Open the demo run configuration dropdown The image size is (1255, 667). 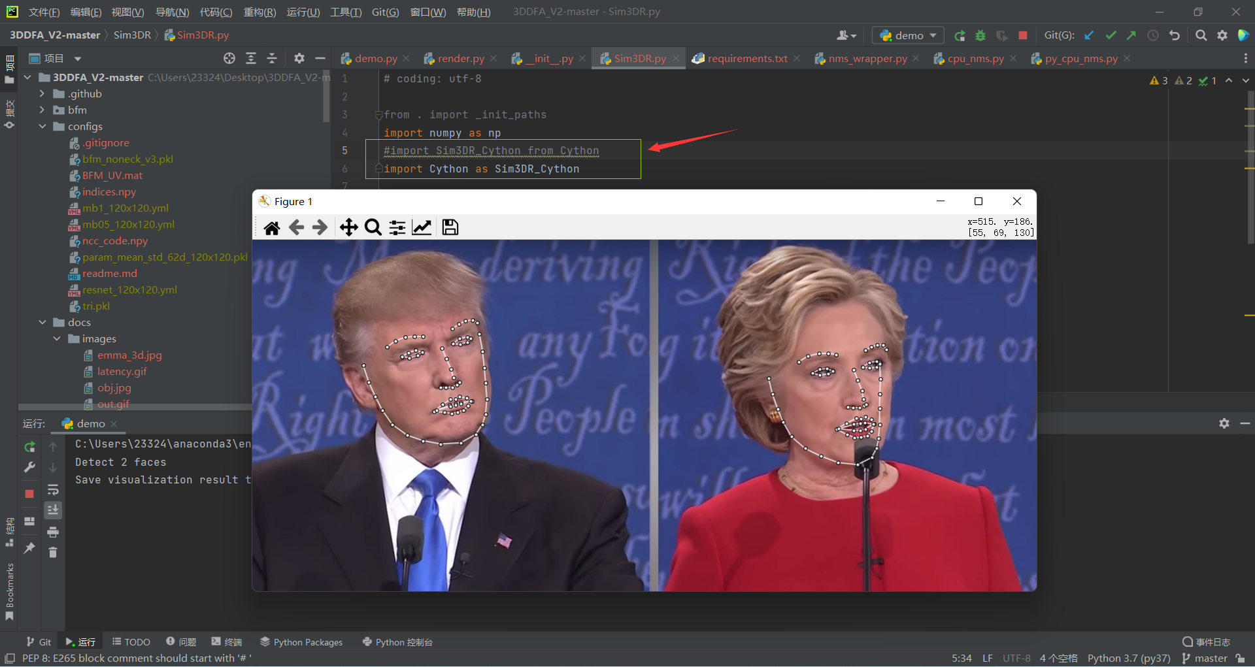coord(909,35)
